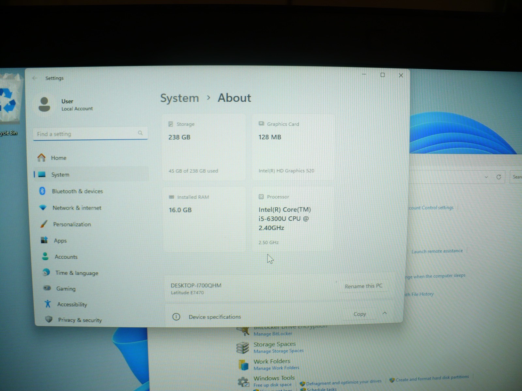The height and width of the screenshot is (391, 522).
Task: Click the Time & language globe icon
Action: pyautogui.click(x=46, y=272)
